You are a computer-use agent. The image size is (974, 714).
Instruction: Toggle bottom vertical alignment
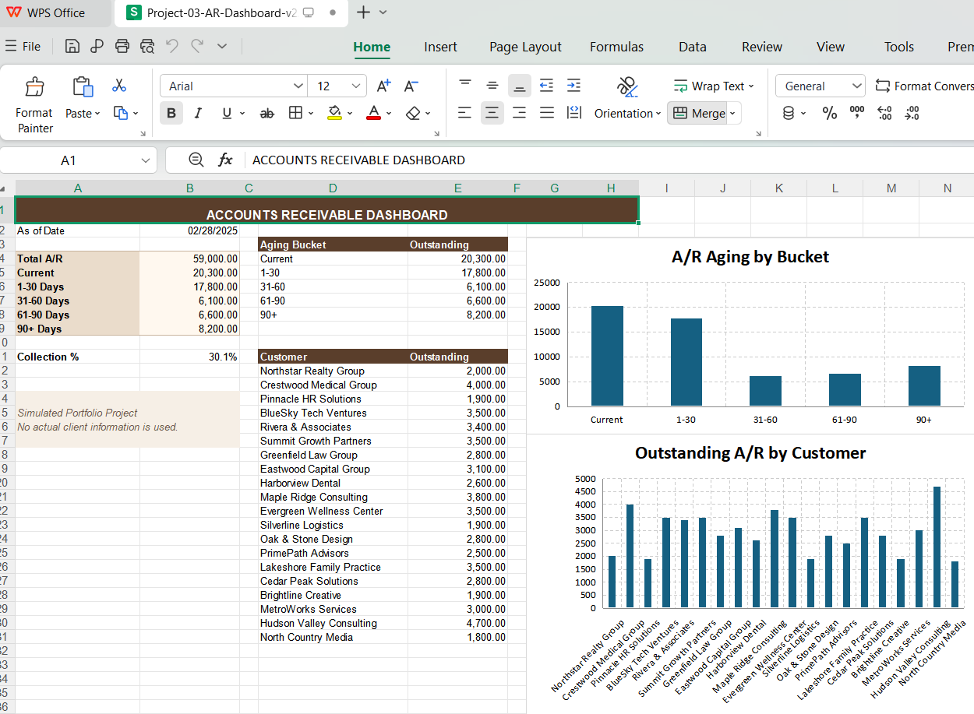click(x=520, y=85)
